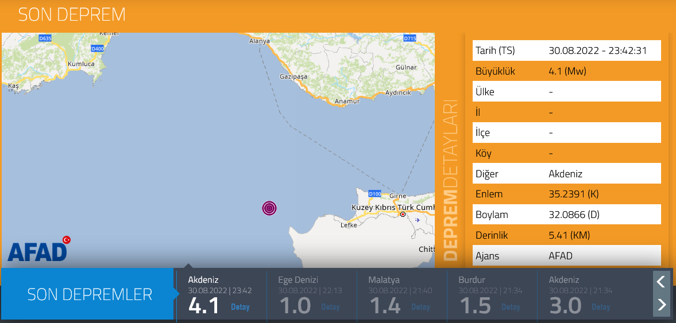
Task: Click the SON DEPREMLER blue label
Action: coord(90,294)
